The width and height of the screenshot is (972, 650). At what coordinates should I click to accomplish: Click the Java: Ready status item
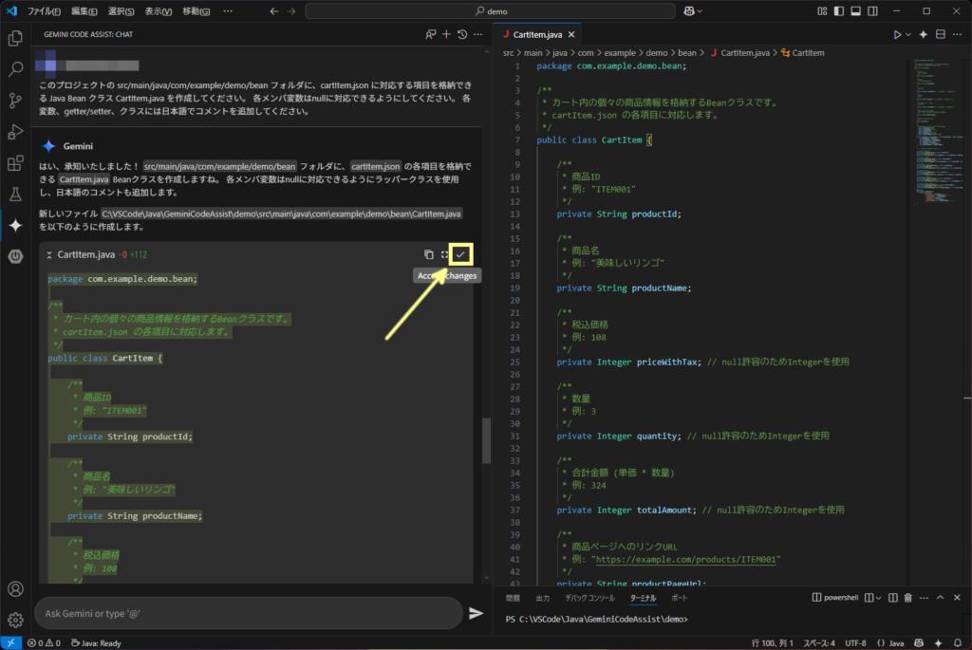click(96, 643)
